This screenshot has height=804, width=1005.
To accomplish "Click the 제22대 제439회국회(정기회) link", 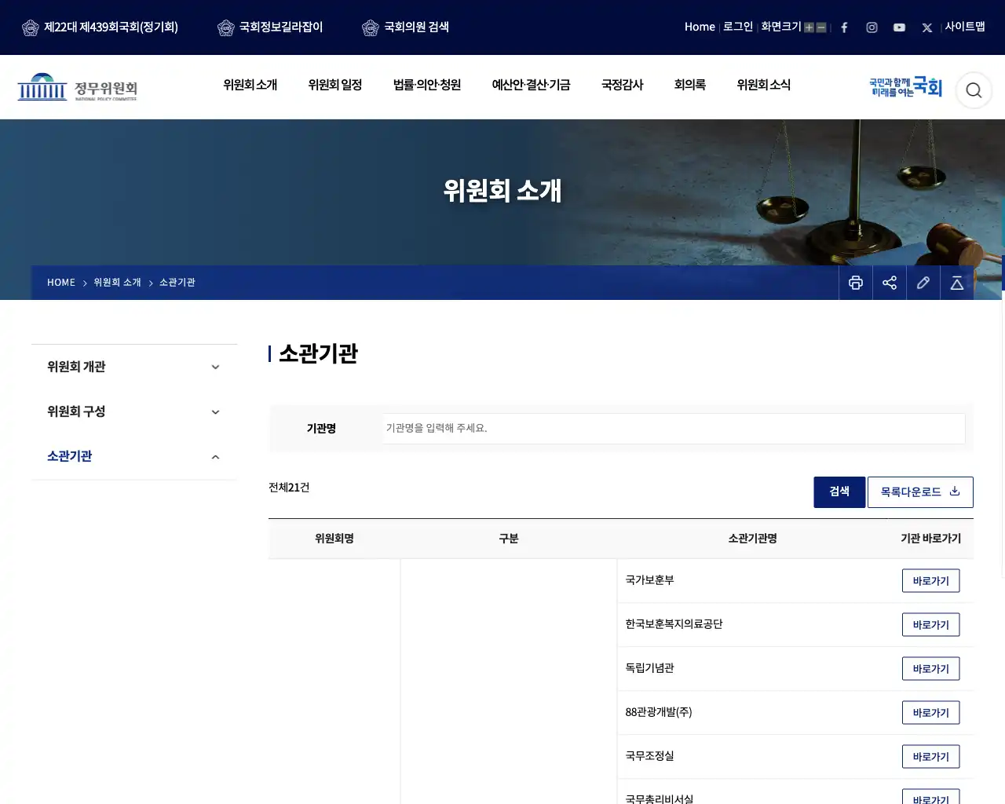I will tap(111, 27).
